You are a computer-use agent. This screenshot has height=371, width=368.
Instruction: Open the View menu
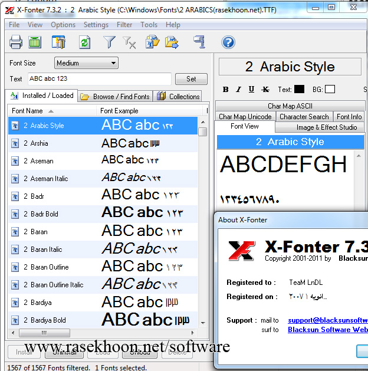coord(35,25)
